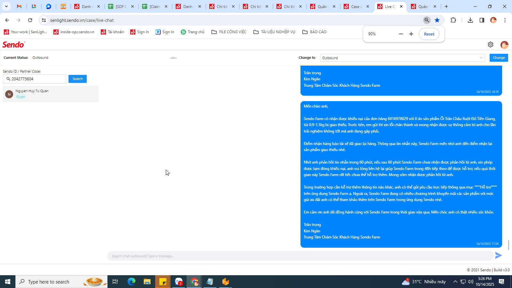Increase zoom with the plus button
The image size is (512, 288).
(411, 34)
